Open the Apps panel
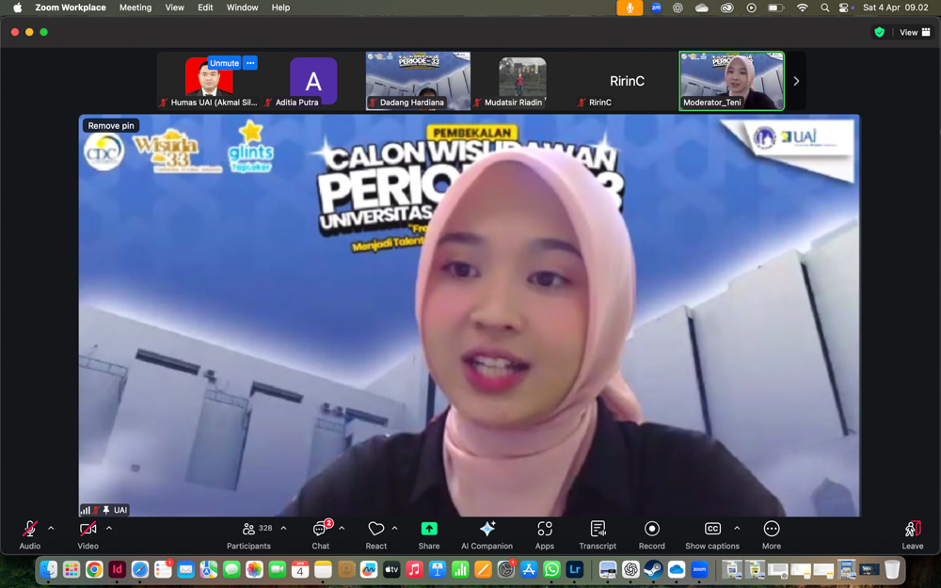Screen dimensions: 941x588 point(545,533)
